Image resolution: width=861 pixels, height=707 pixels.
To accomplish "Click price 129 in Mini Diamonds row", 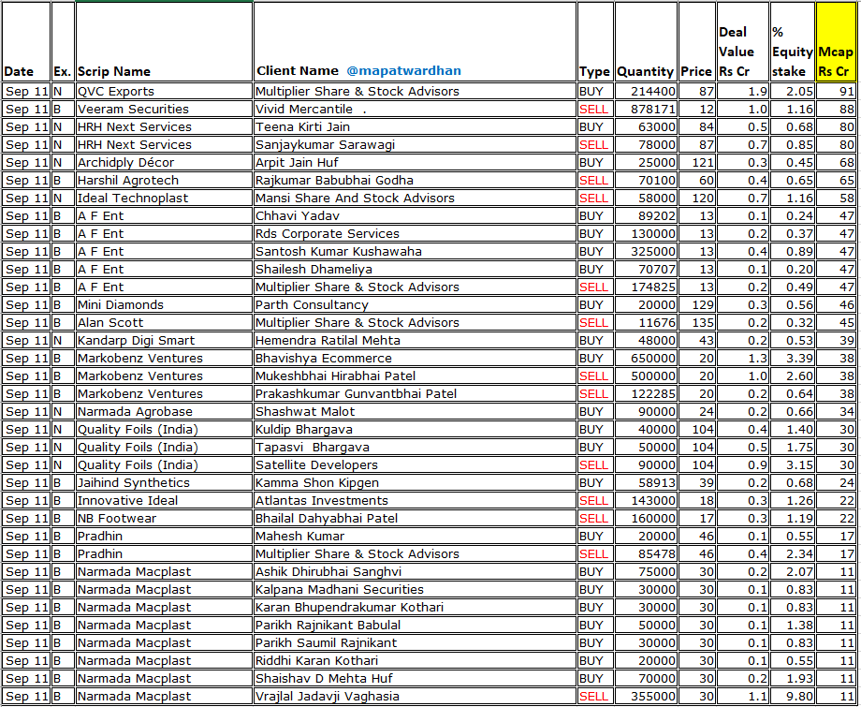I will click(697, 305).
